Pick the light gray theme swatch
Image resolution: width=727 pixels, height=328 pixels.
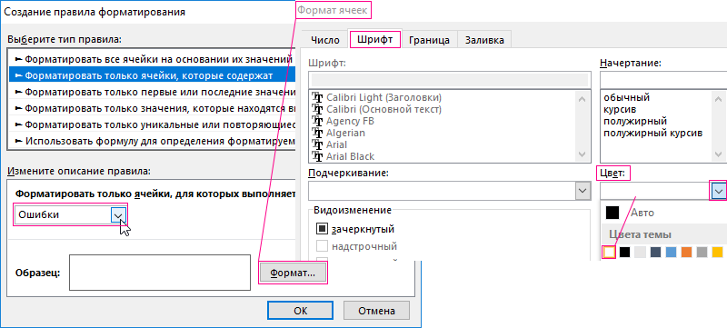641,252
